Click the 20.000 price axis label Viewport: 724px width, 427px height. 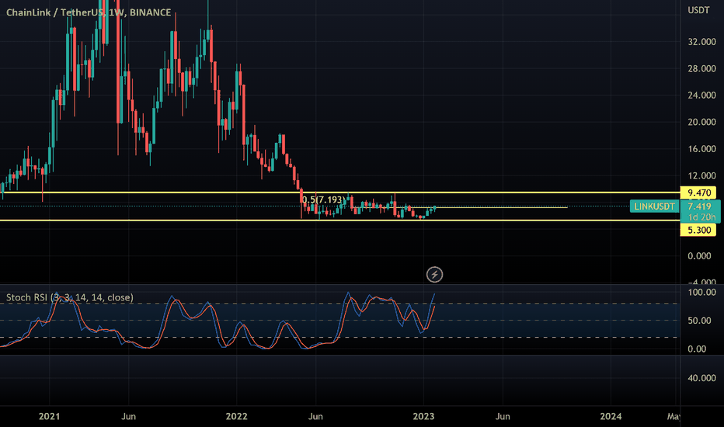701,122
